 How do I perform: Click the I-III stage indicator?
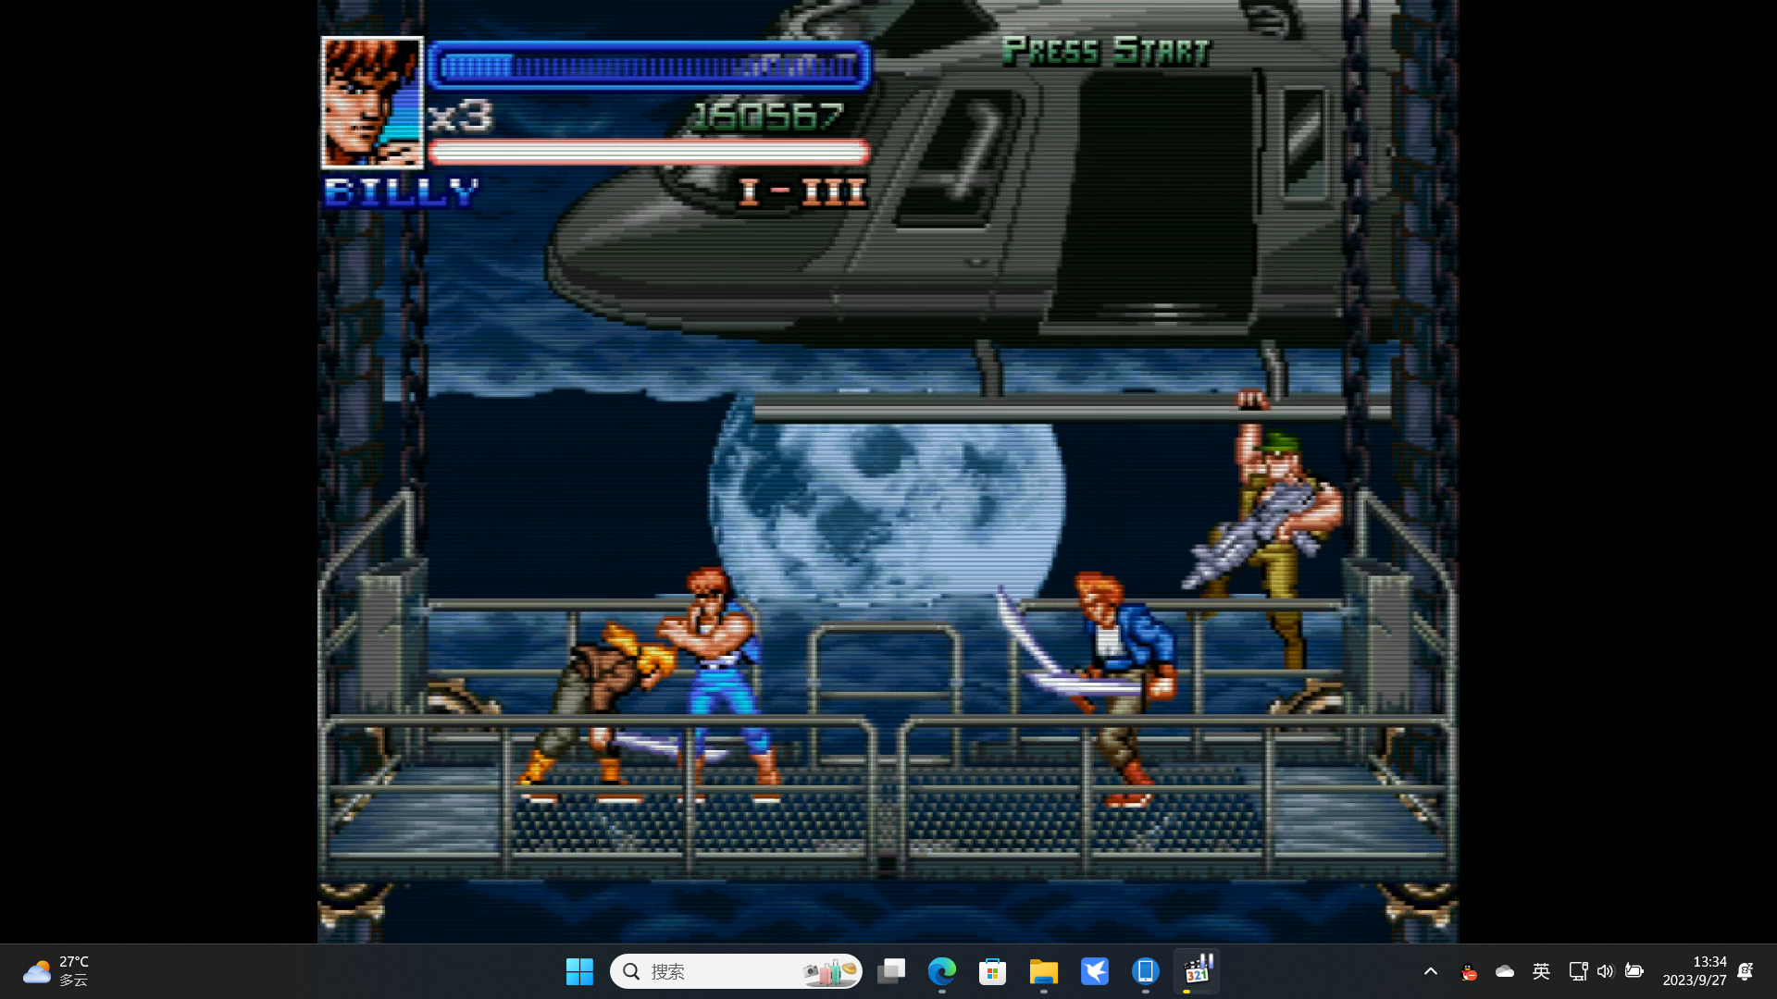[x=802, y=192]
